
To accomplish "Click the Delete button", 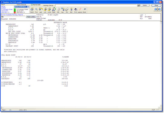I will 145,5.
